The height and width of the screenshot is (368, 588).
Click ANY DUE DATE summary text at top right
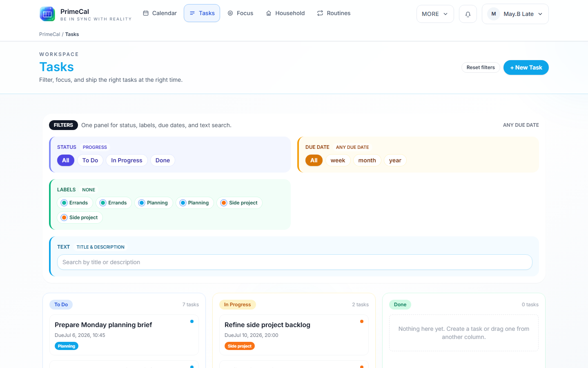pos(521,125)
